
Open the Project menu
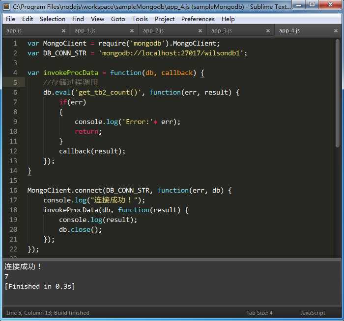(x=165, y=19)
